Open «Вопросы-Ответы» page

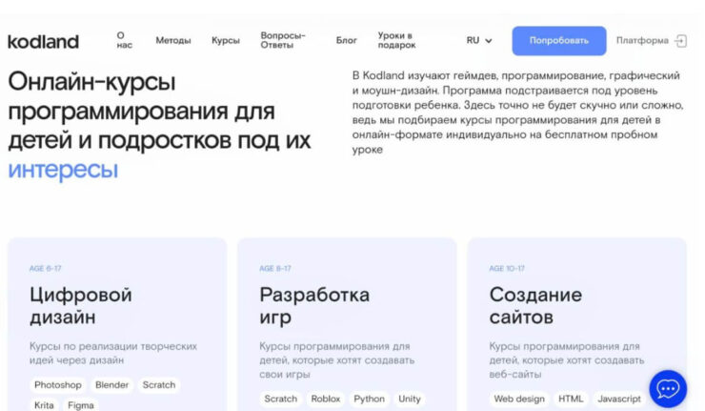[x=284, y=41]
